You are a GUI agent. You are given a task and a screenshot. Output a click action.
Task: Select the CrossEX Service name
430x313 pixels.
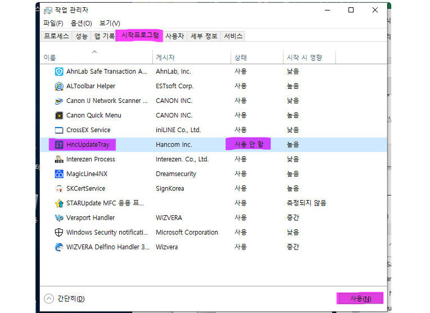click(x=88, y=130)
